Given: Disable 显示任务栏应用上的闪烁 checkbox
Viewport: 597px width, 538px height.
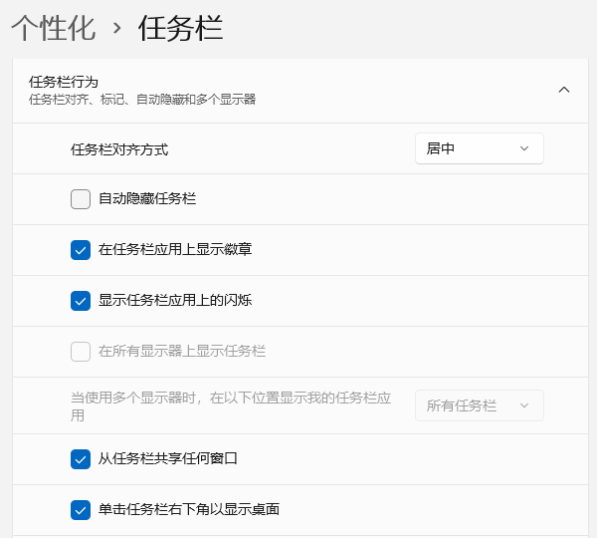Looking at the screenshot, I should click(x=81, y=300).
